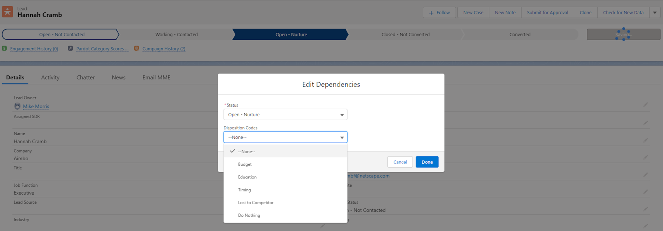Click the Hannah Cramb name value
Viewport: 663px width, 231px height.
[30, 141]
